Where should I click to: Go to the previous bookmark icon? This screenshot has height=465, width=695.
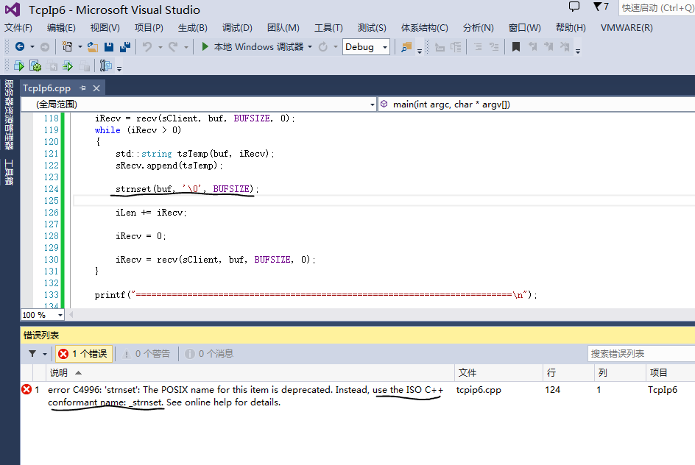(x=533, y=47)
